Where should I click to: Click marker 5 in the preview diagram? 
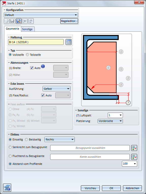pyautogui.click(x=121, y=69)
